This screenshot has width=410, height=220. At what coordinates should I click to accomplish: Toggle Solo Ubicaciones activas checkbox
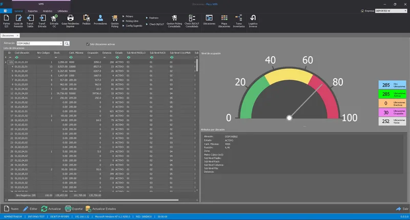pos(88,44)
